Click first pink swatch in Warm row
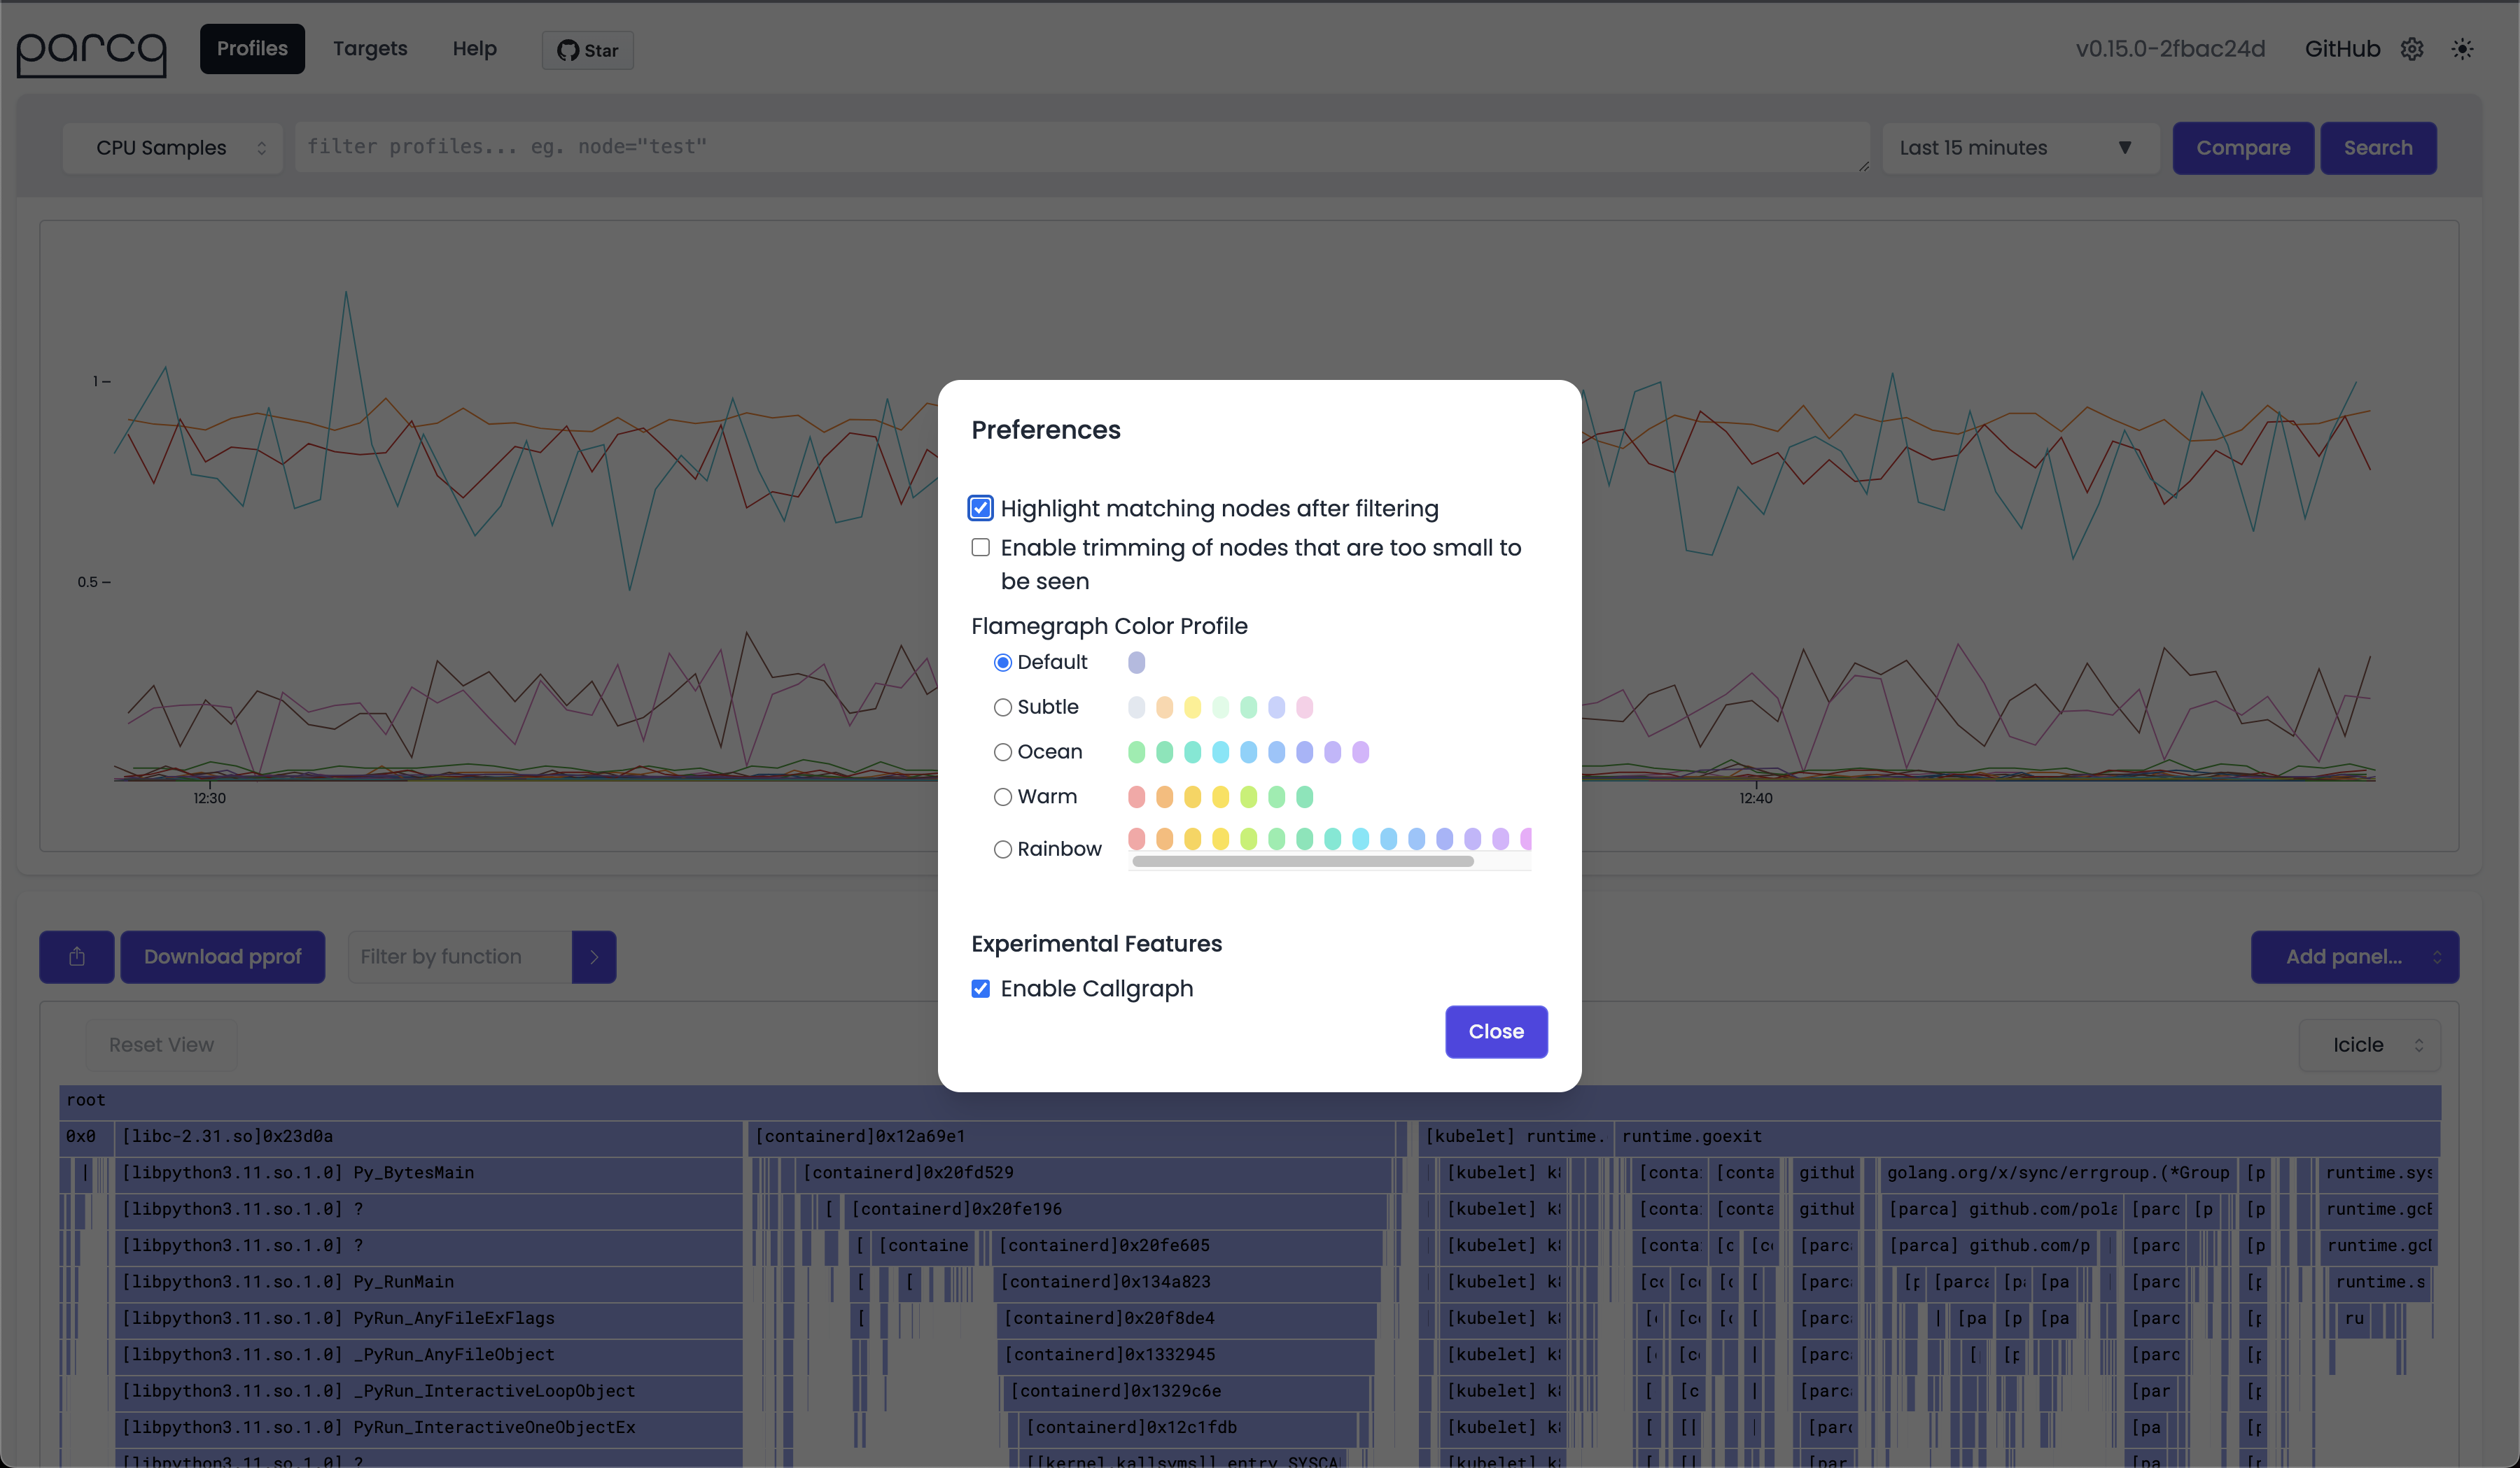Viewport: 2520px width, 1468px height. click(x=1136, y=796)
